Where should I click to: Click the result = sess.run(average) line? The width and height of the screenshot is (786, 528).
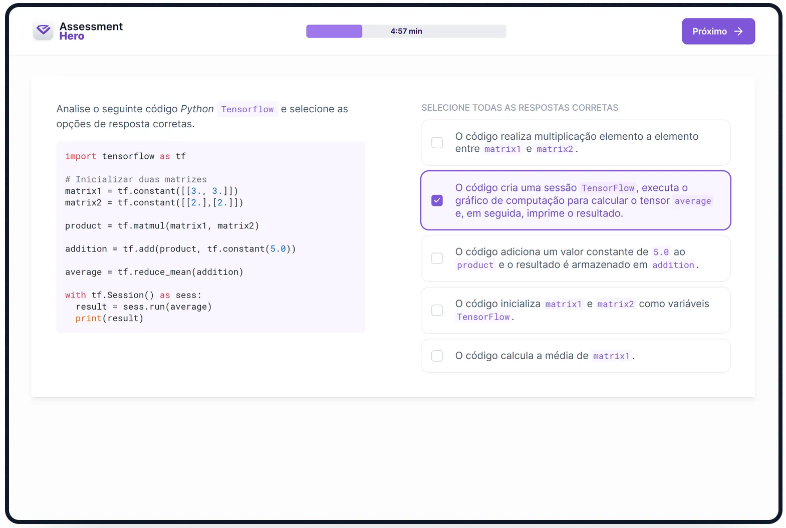(144, 307)
